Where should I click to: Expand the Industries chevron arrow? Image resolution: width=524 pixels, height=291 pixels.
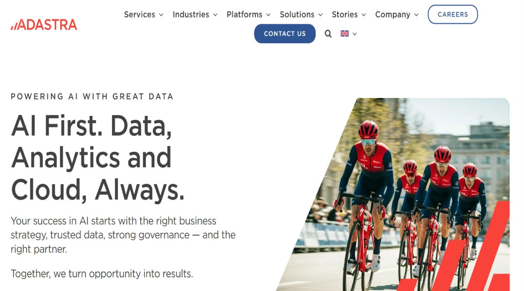[x=215, y=15]
